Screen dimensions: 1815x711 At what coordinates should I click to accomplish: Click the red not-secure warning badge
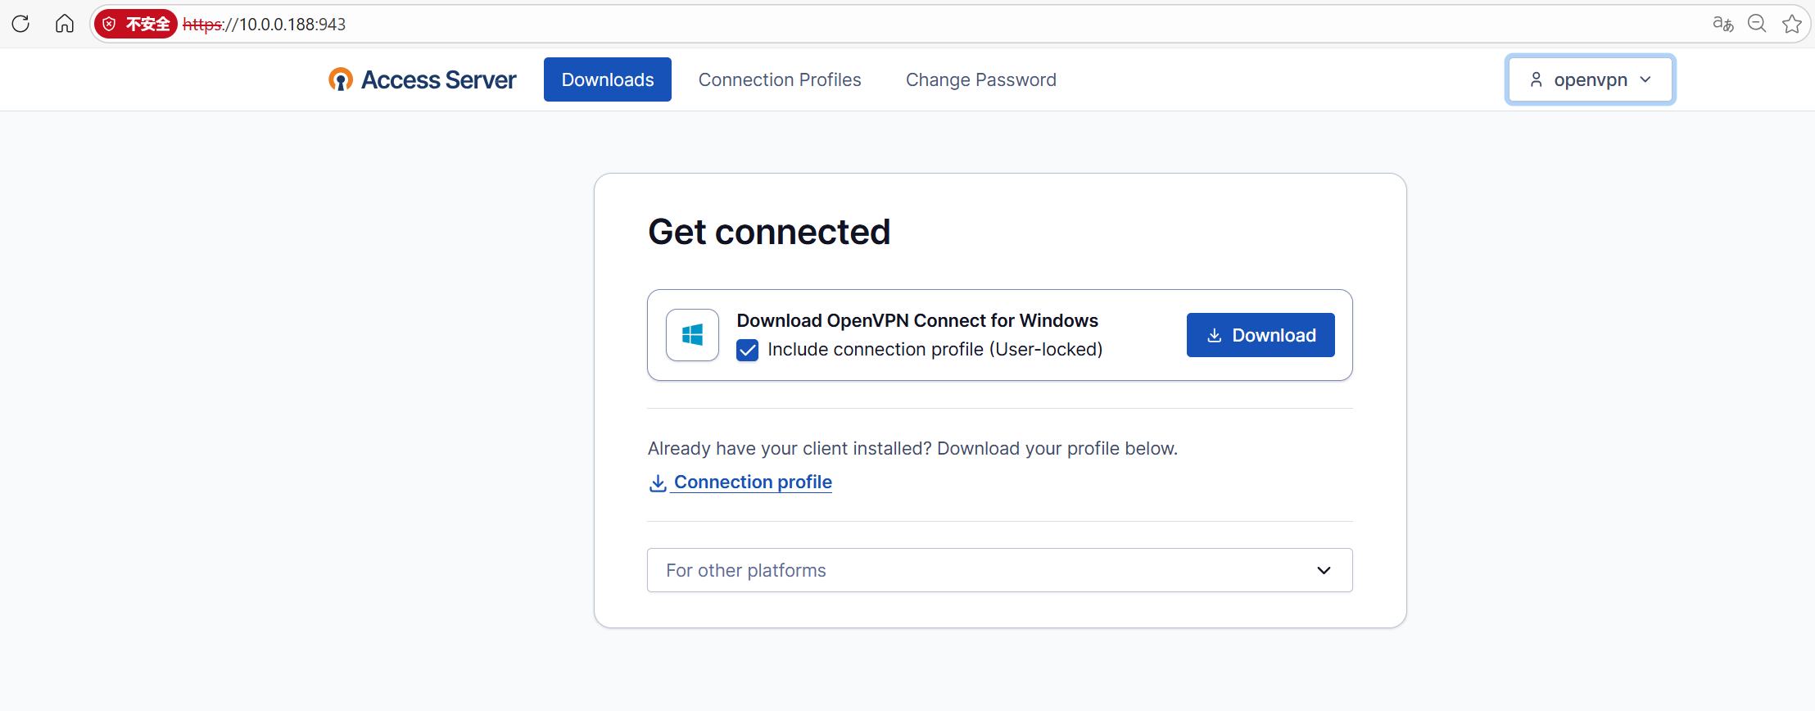136,24
